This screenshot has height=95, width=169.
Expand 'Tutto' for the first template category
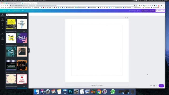[x=25, y=18]
